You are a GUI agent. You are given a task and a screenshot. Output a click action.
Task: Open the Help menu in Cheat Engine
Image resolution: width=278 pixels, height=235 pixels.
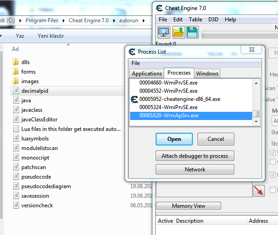pyautogui.click(x=230, y=20)
